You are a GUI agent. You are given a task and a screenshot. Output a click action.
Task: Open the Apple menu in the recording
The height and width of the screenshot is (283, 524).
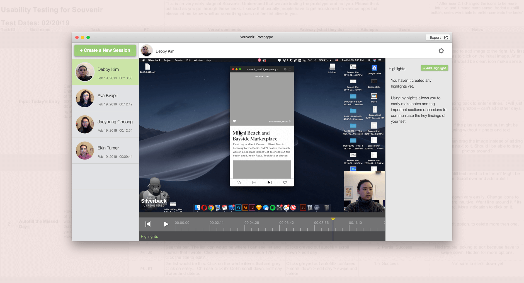(x=144, y=60)
